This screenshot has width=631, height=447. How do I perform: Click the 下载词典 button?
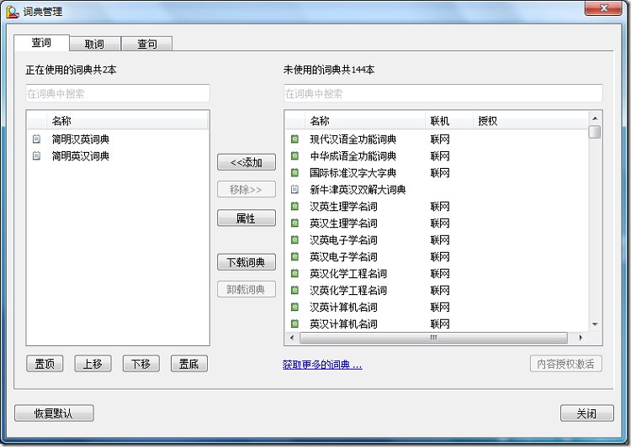[x=247, y=262]
